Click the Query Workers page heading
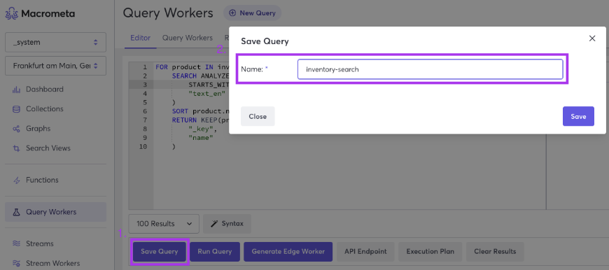 click(168, 13)
